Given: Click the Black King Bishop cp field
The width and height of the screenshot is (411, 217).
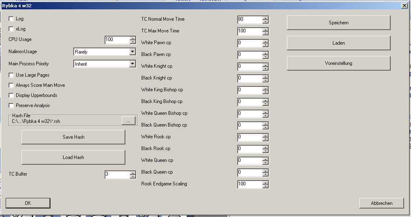Looking at the screenshot, I should (250, 102).
